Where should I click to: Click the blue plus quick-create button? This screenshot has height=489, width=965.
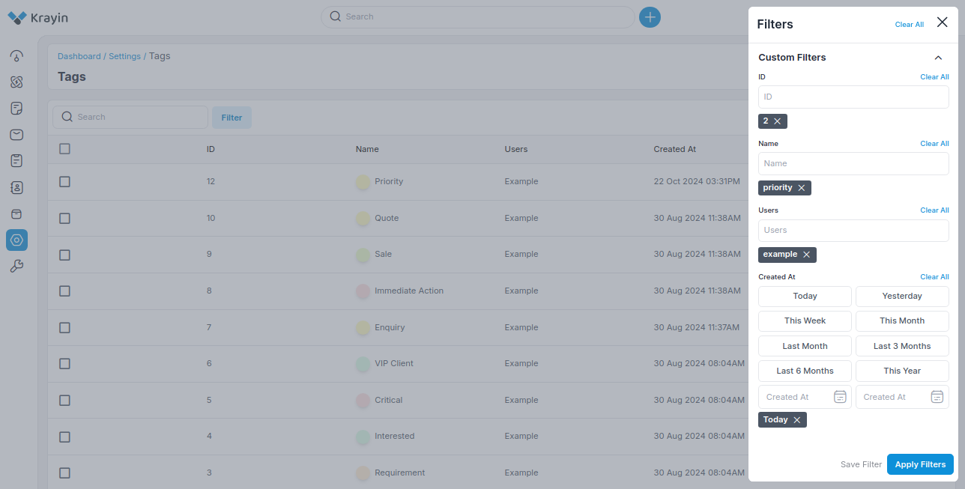click(650, 16)
